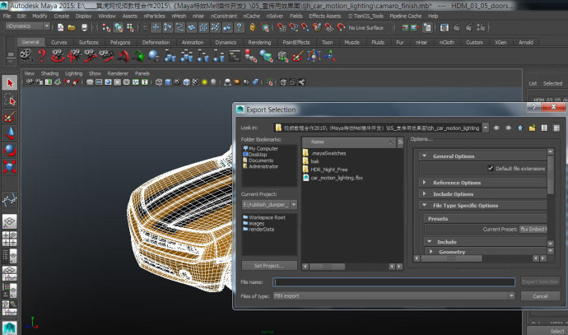Click the Export Selection button
Viewport: 568px width, 335px height.
(x=540, y=281)
